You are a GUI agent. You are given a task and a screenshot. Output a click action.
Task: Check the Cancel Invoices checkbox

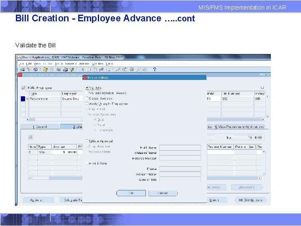(87, 98)
